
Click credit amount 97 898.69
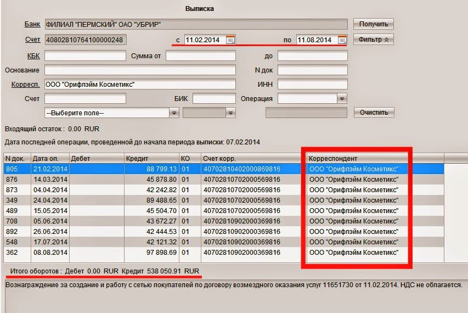click(161, 253)
